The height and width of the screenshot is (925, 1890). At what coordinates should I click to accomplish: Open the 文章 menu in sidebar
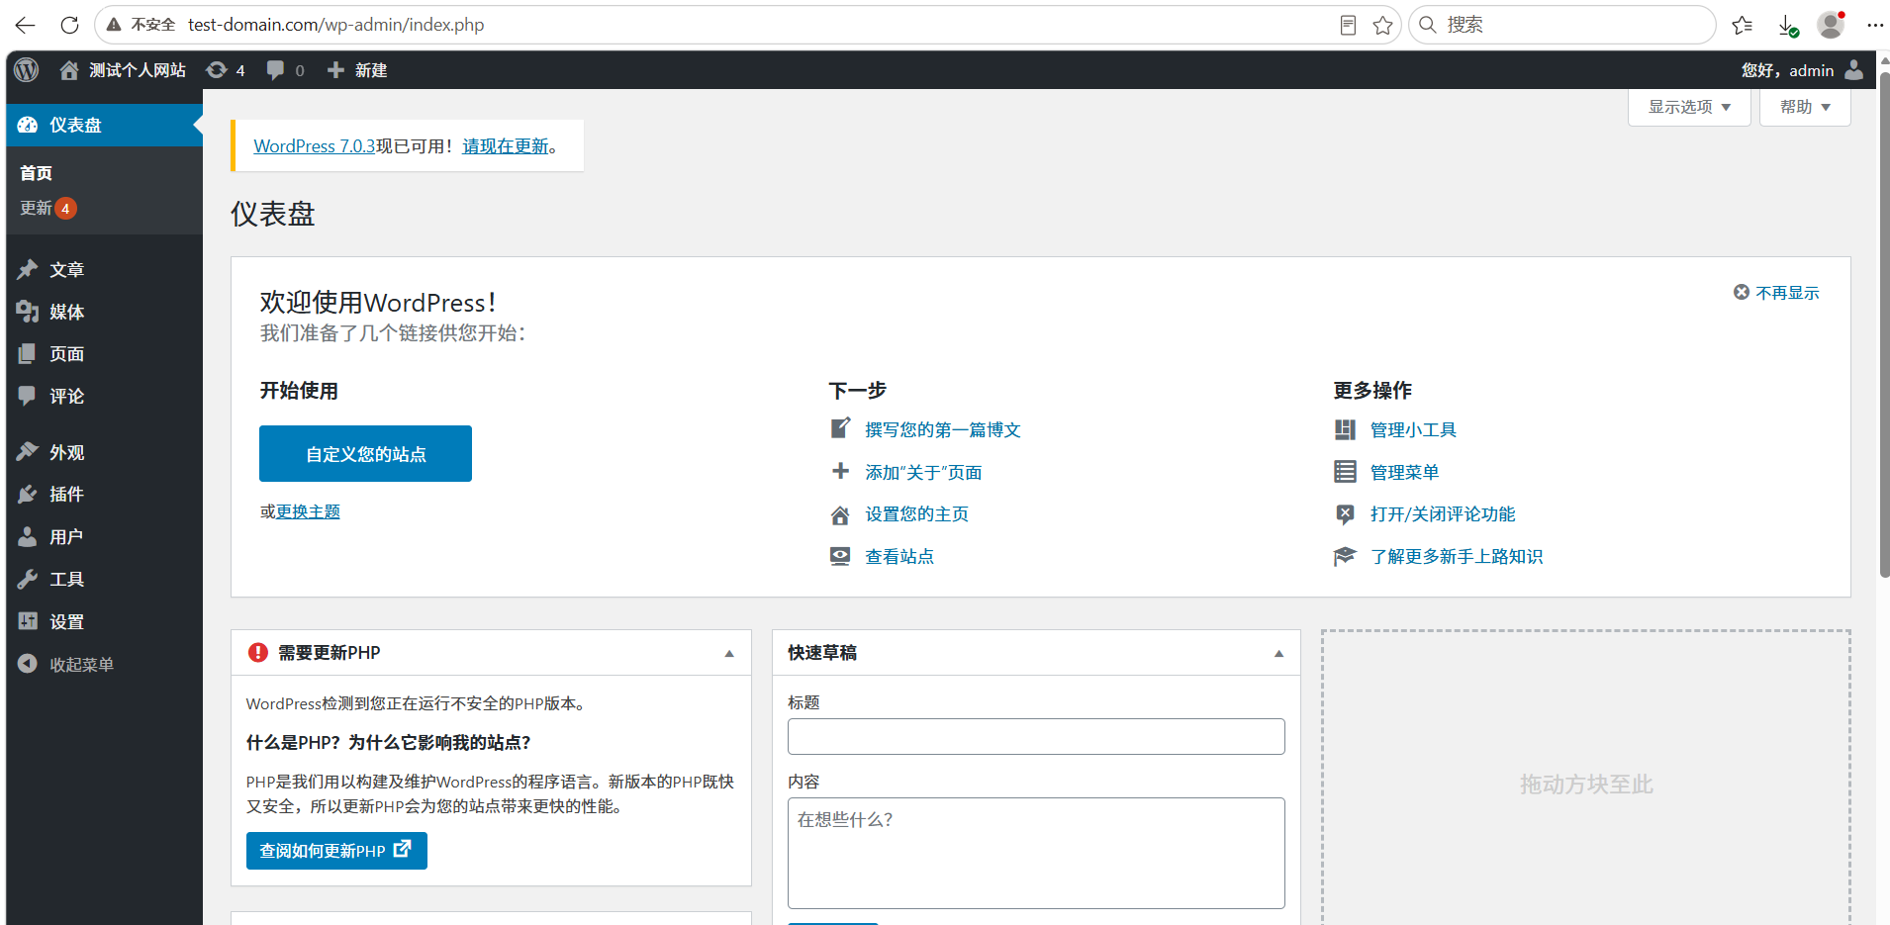(104, 269)
